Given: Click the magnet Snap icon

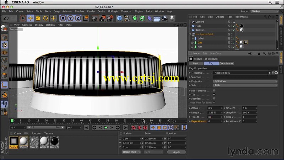Looking at the screenshot, I should tap(4, 95).
